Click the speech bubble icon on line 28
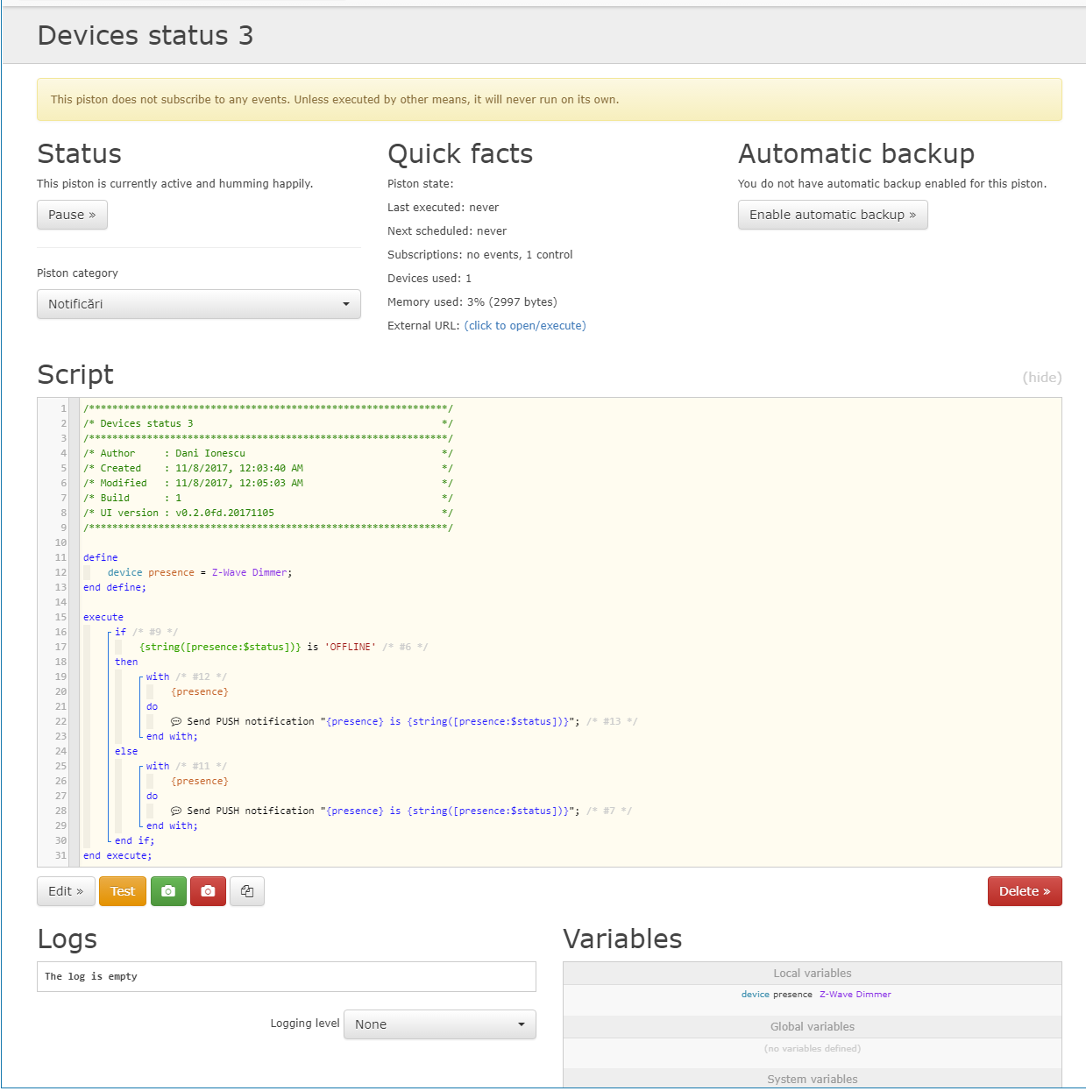Image resolution: width=1086 pixels, height=1091 pixels. 176,811
